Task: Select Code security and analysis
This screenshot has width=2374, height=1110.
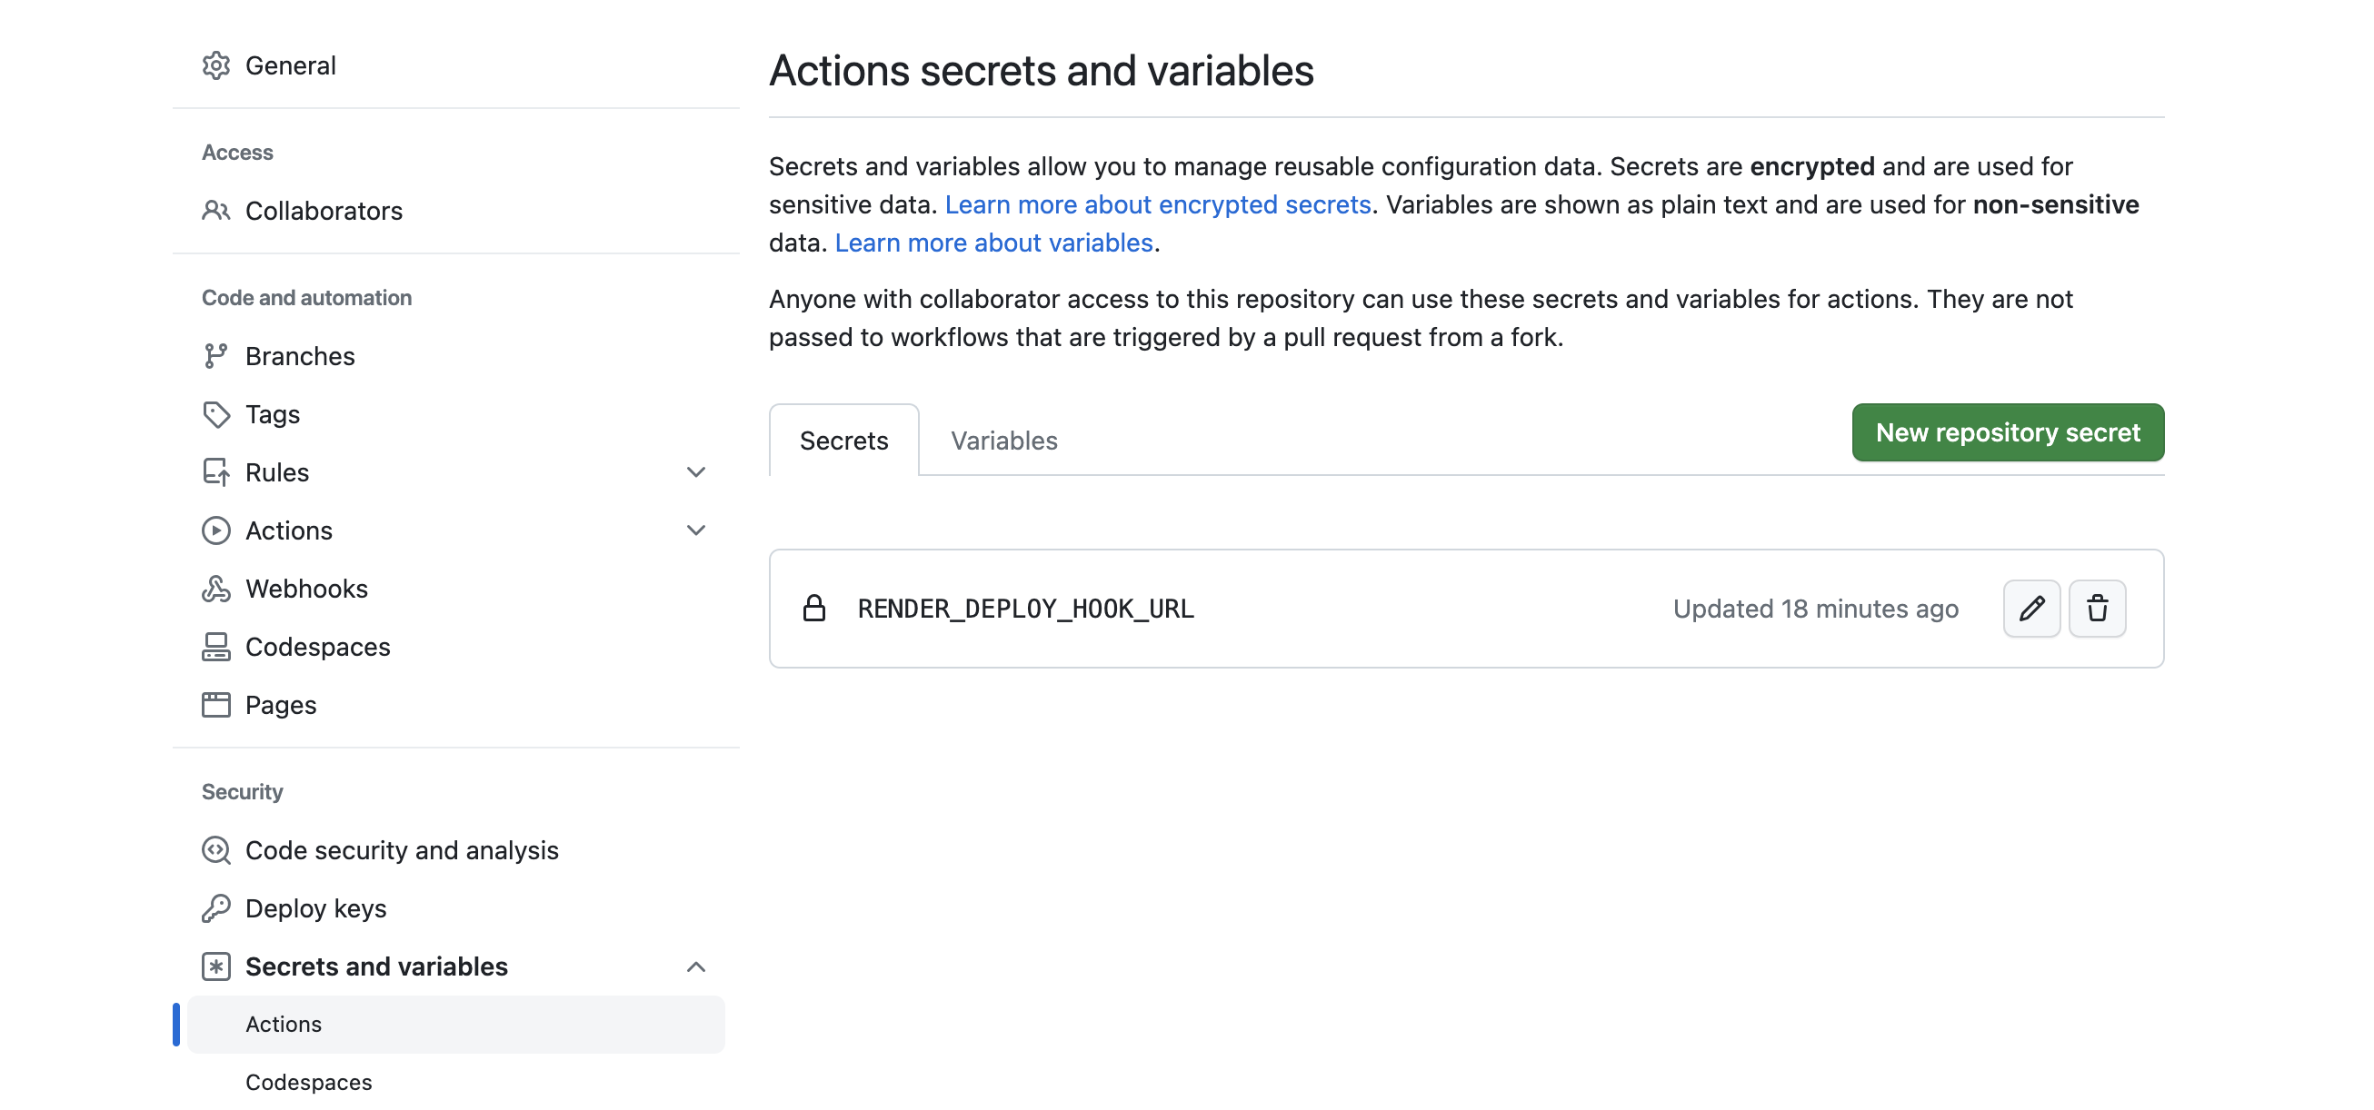Action: [x=401, y=850]
